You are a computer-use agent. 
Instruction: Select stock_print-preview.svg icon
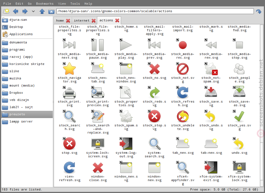point(98,93)
